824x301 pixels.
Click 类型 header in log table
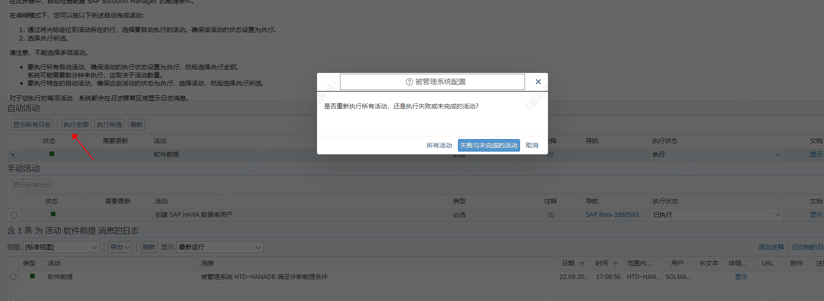(x=29, y=263)
